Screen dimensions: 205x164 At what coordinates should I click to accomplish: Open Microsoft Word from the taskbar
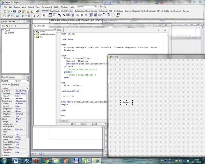pyautogui.click(x=16, y=160)
